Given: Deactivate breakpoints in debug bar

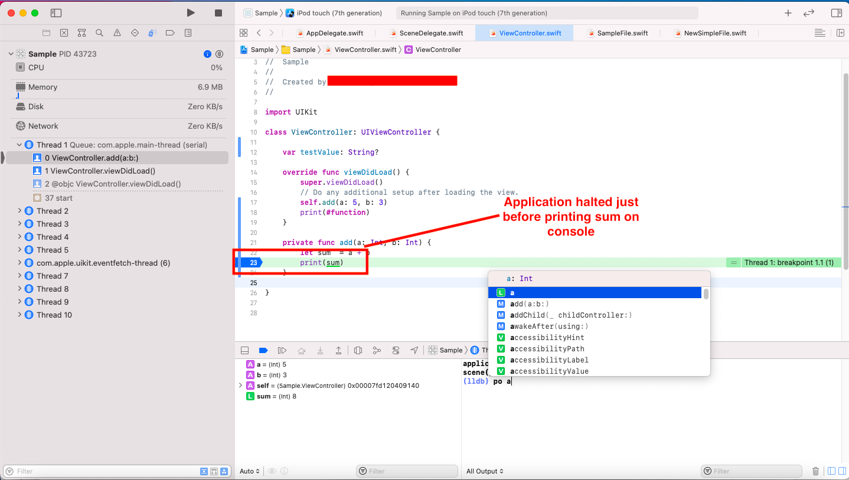Looking at the screenshot, I should [263, 350].
